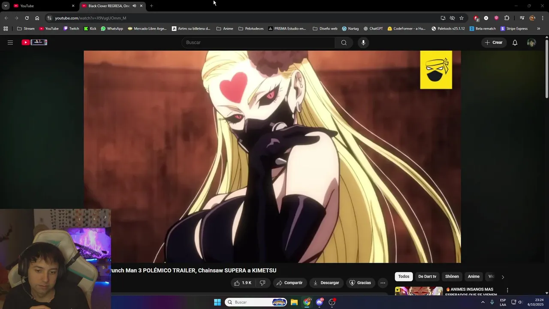The image size is (549, 309).
Task: Expand the Anime bookmarks folder
Action: [225, 29]
